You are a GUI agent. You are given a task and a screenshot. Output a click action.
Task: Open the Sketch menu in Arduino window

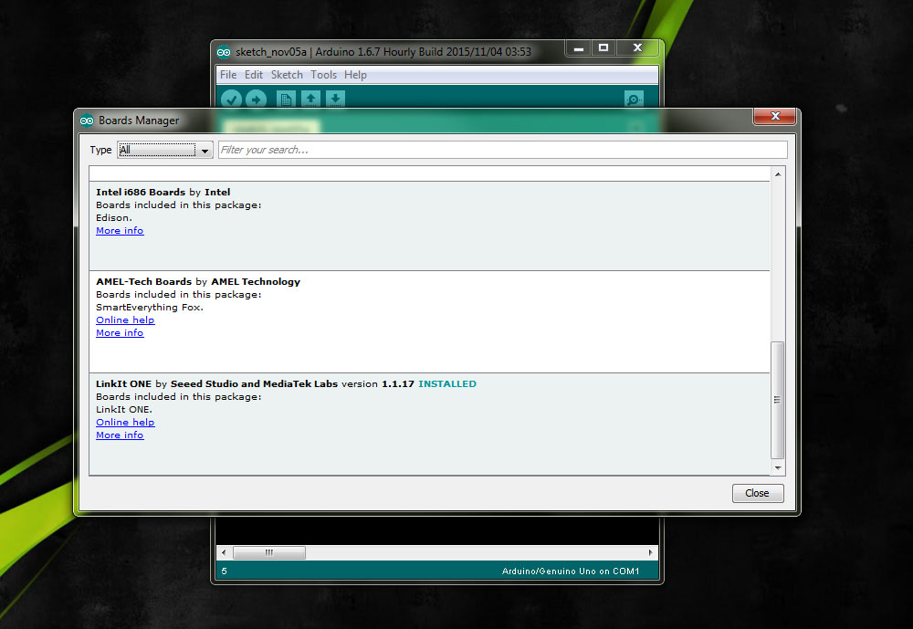(x=287, y=75)
